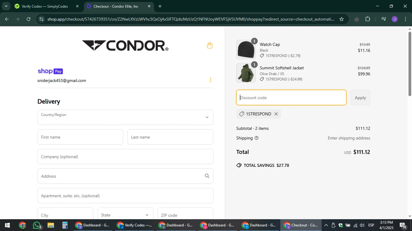The image size is (412, 231).
Task: Open the shopping bag cart icon
Action: (x=210, y=45)
